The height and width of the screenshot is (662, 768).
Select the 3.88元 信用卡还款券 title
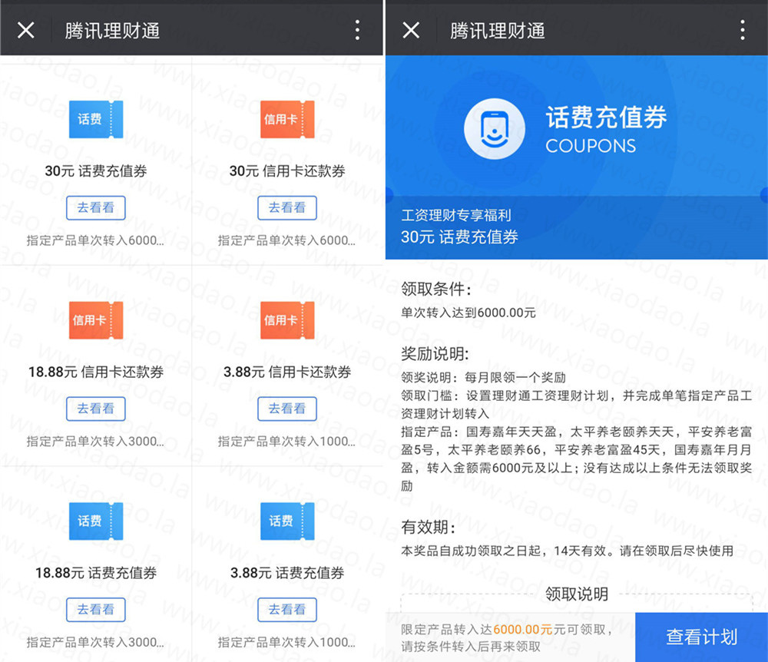[x=287, y=372]
